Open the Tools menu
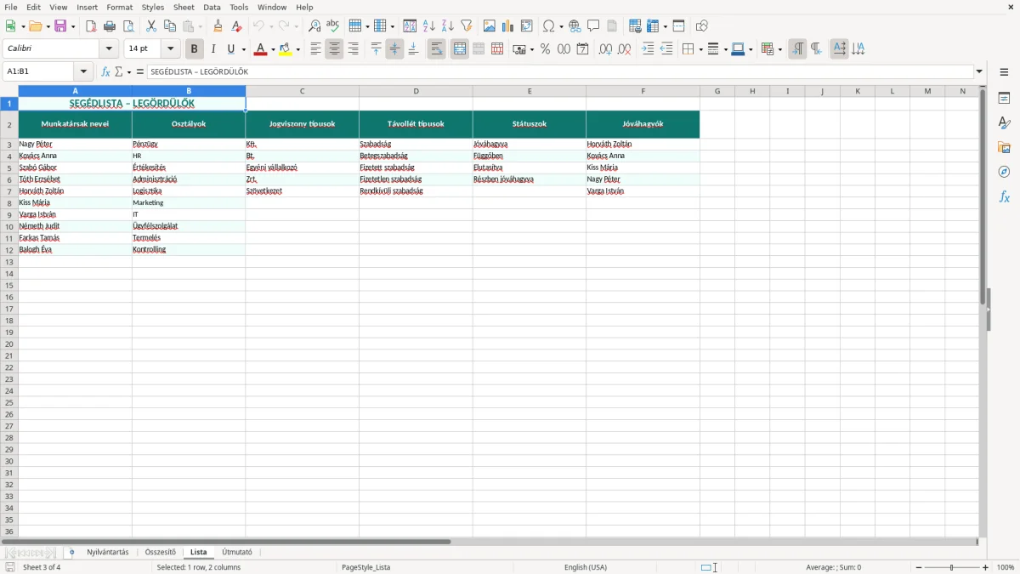This screenshot has height=574, width=1020. 239,7
